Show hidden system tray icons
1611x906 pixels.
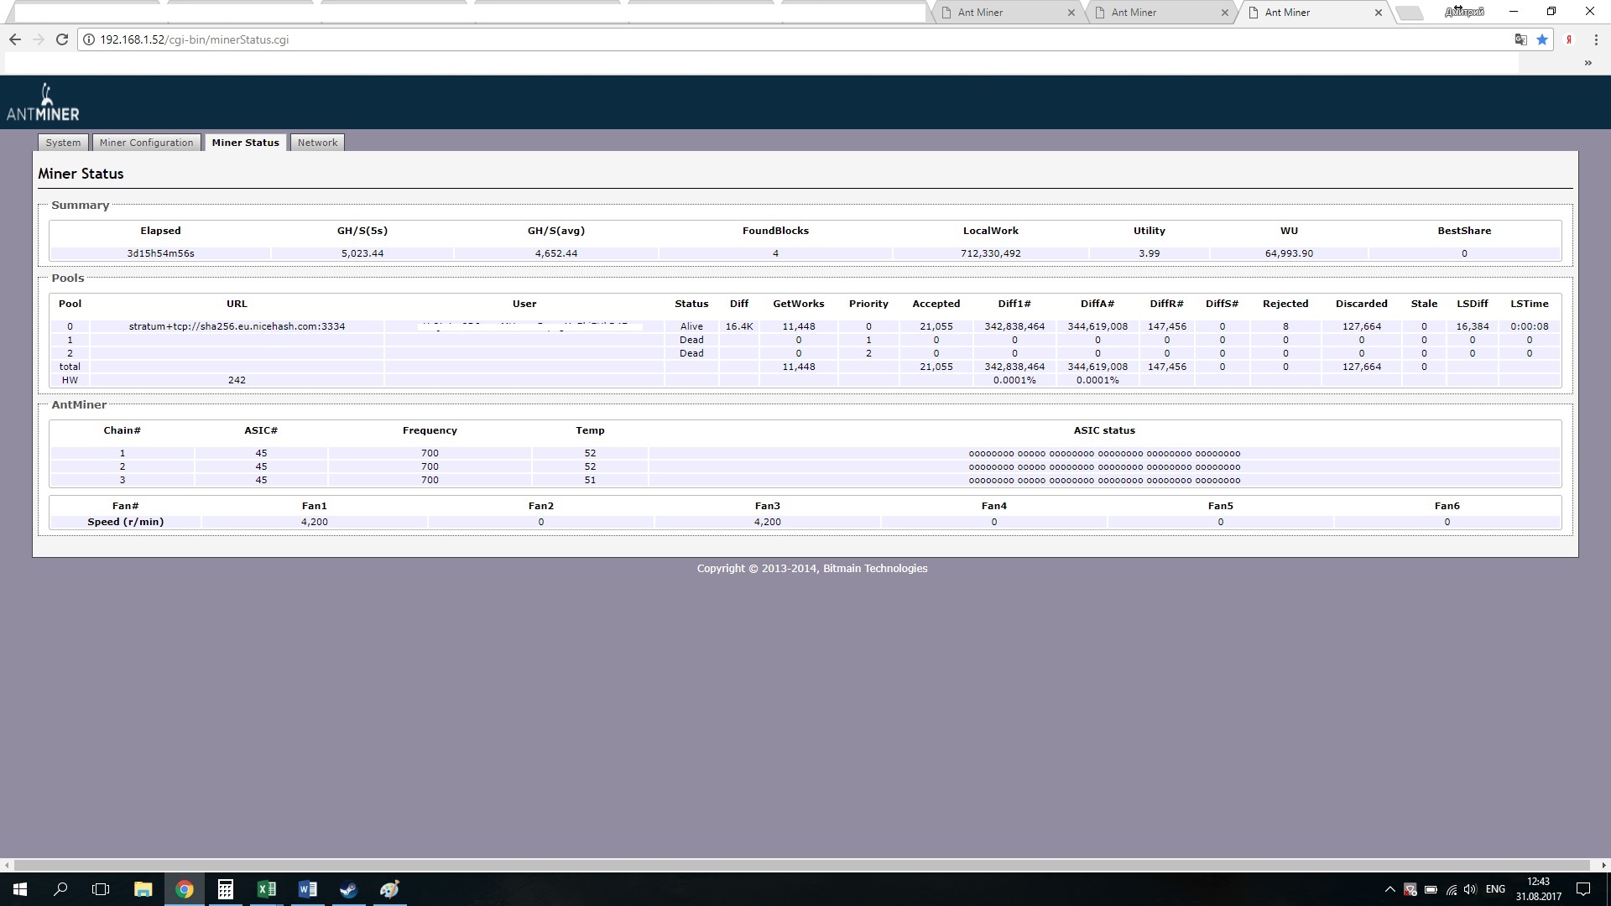coord(1389,889)
